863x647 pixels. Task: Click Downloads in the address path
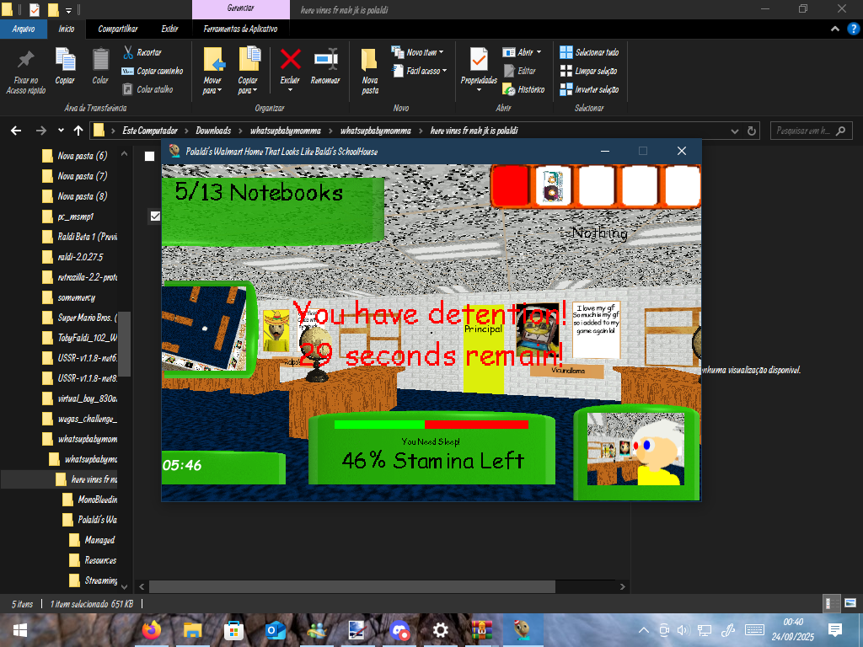pyautogui.click(x=213, y=131)
